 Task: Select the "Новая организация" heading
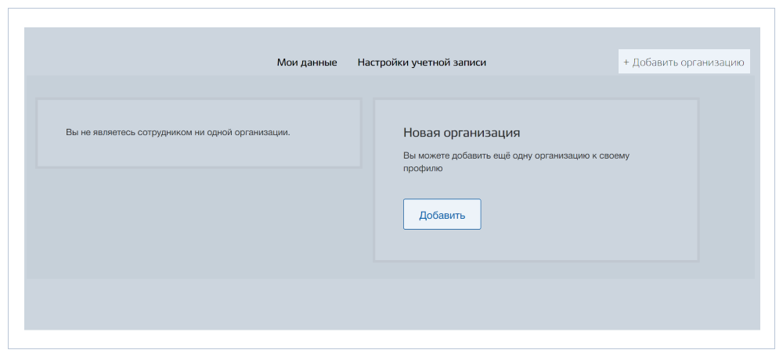(x=462, y=133)
